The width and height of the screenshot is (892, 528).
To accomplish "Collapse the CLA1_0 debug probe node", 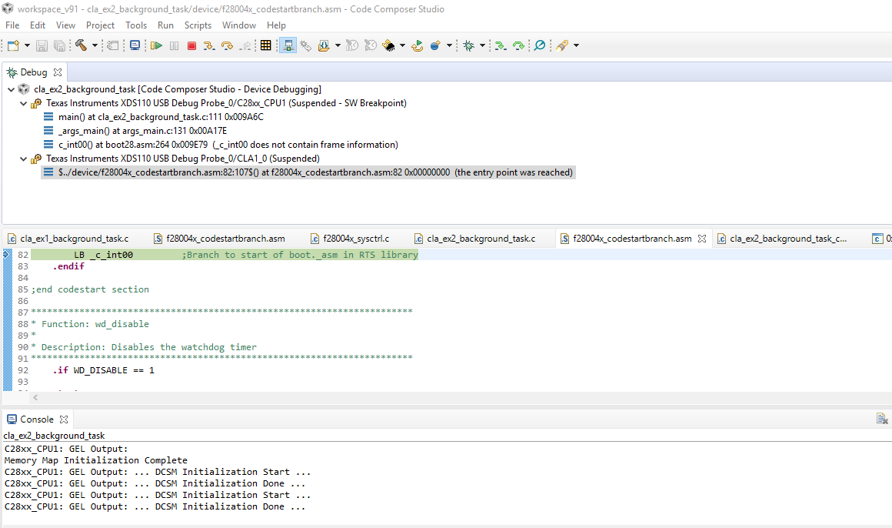I will [x=23, y=159].
